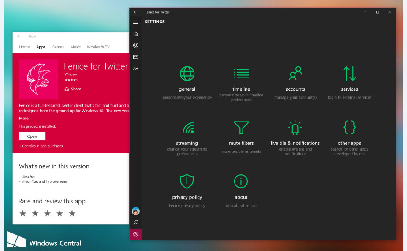
Task: Open the hamburger menu in Fenice
Action: click(x=135, y=22)
